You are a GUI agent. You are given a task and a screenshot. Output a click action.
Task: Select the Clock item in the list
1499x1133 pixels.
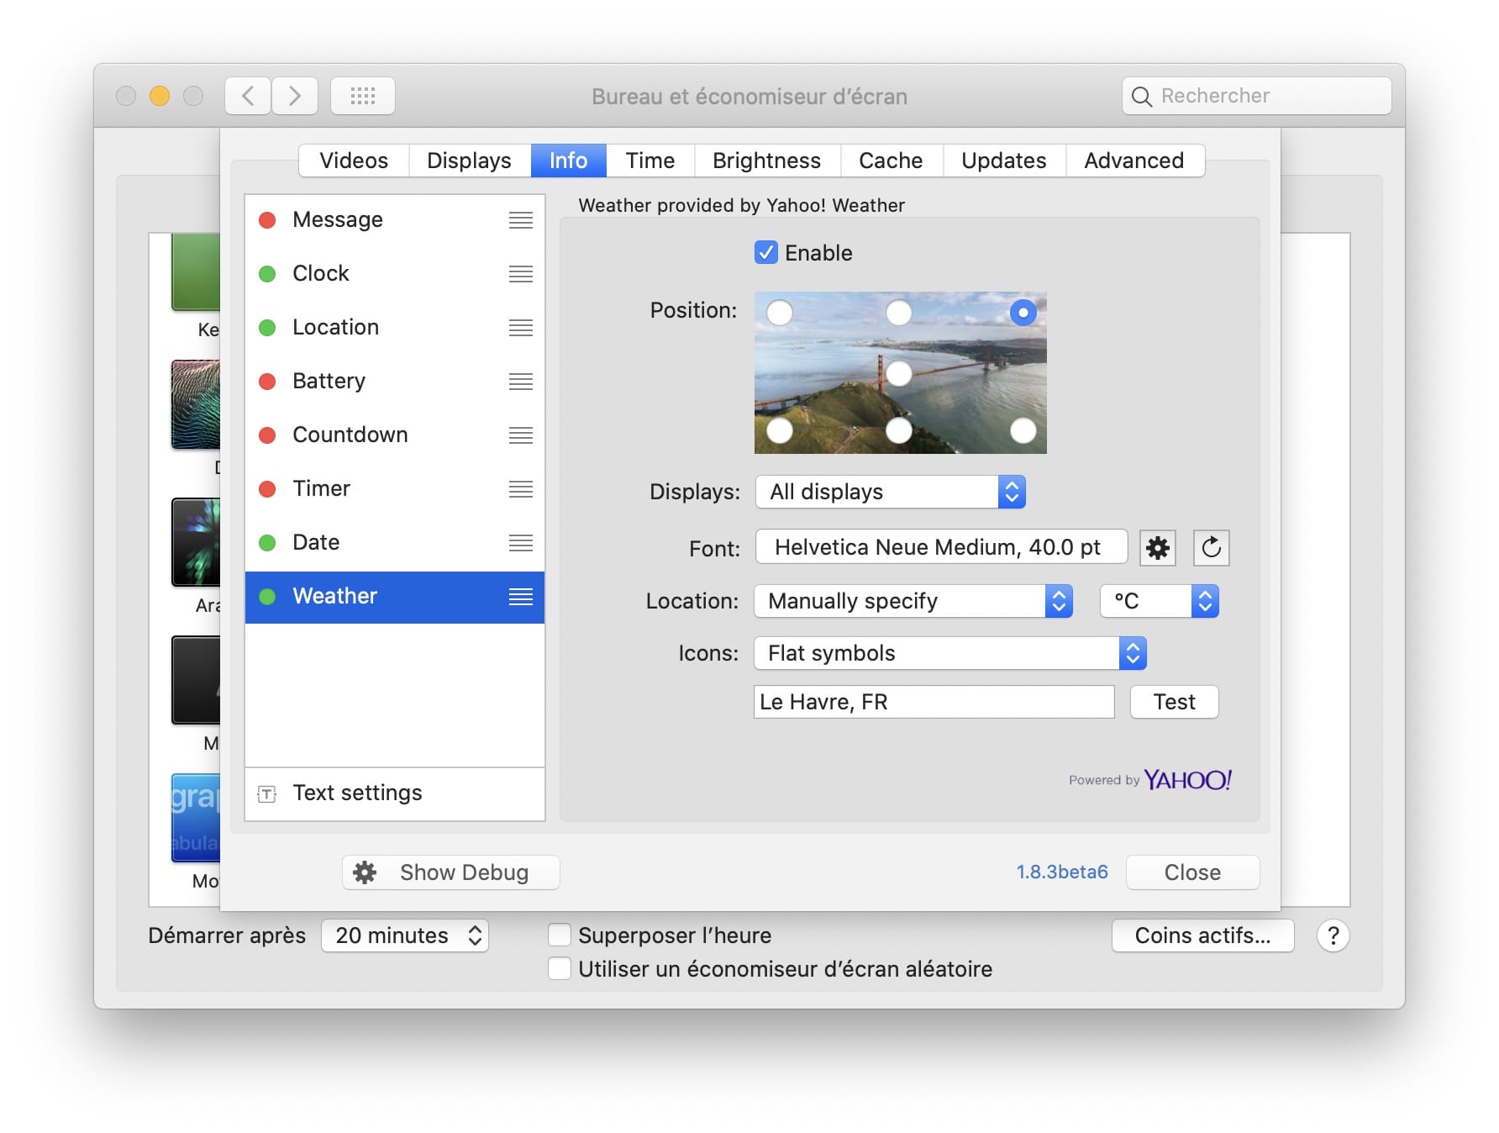[395, 274]
